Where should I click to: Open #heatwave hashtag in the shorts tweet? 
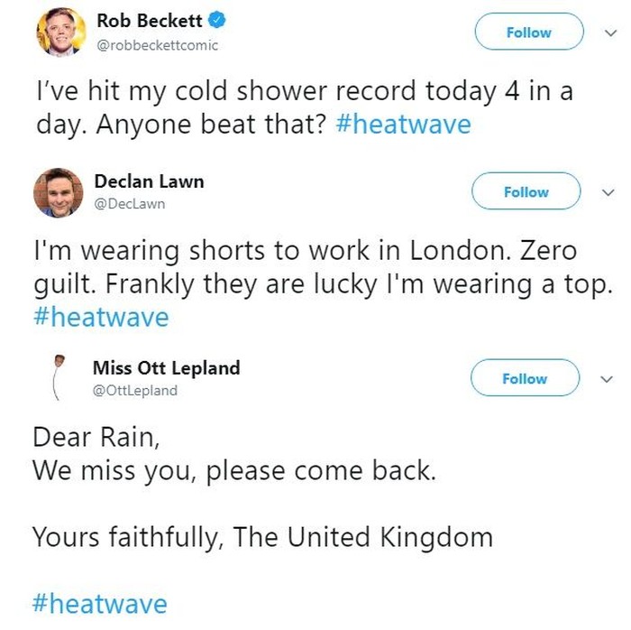coord(100,318)
